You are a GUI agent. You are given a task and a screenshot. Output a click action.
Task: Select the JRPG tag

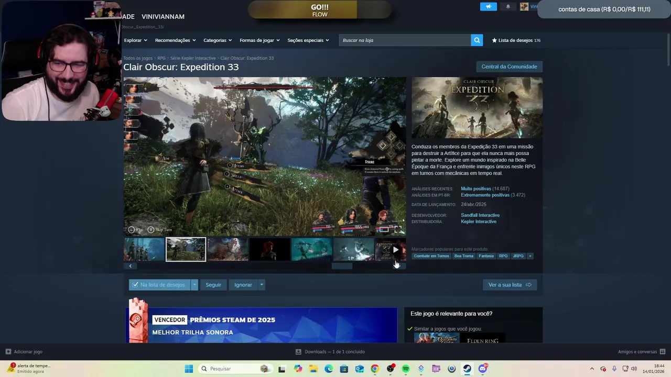(518, 256)
